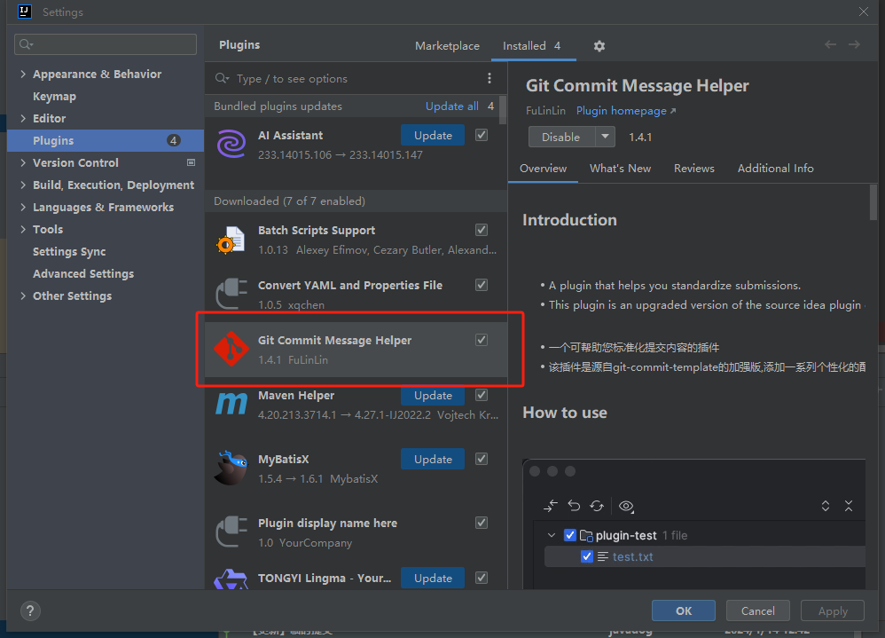Click the diff arrows icon in preview toolbar
This screenshot has height=638, width=885.
(x=551, y=506)
